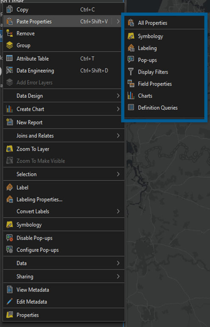Choose View Metadata entry
Viewport: 210px width, 327px height.
coord(64,290)
